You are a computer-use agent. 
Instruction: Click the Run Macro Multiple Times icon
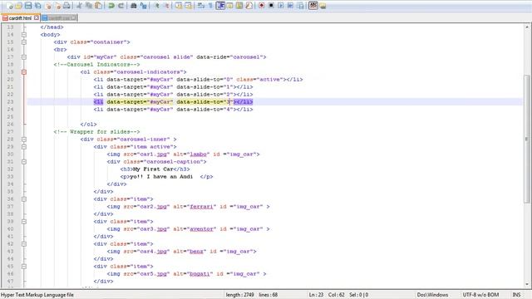pos(290,6)
